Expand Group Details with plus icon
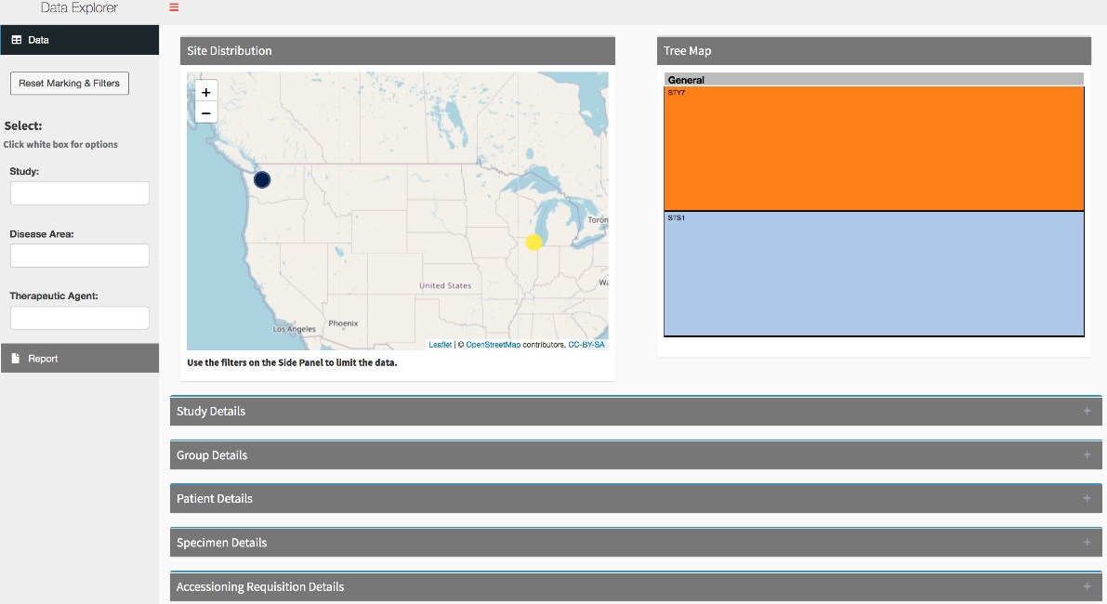The height and width of the screenshot is (604, 1107). 1087,455
